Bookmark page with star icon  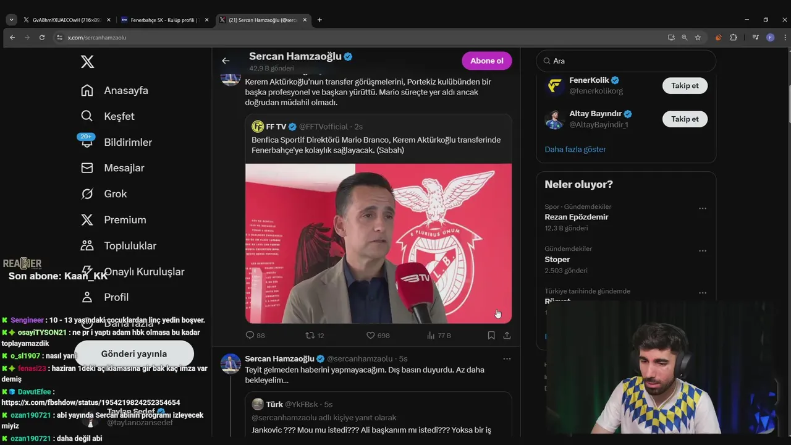(x=698, y=38)
